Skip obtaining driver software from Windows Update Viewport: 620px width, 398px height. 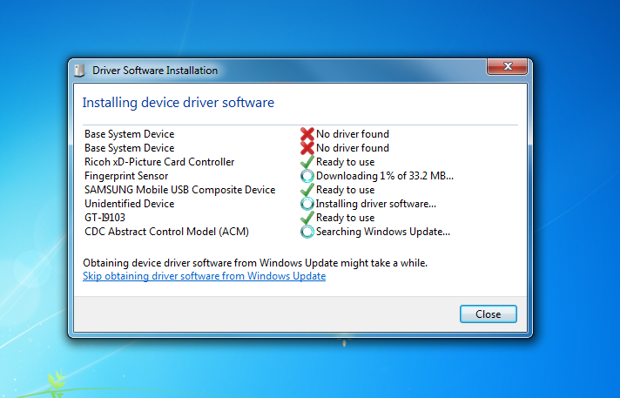tap(204, 276)
